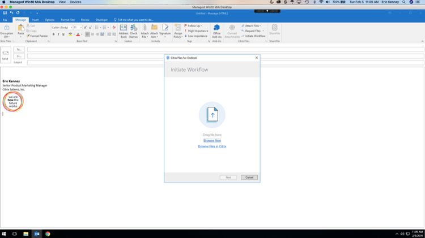Toggle left text alignment
Viewport: 425px width, 238px height.
tap(87, 34)
